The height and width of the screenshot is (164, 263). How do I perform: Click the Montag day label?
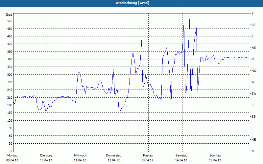12,155
